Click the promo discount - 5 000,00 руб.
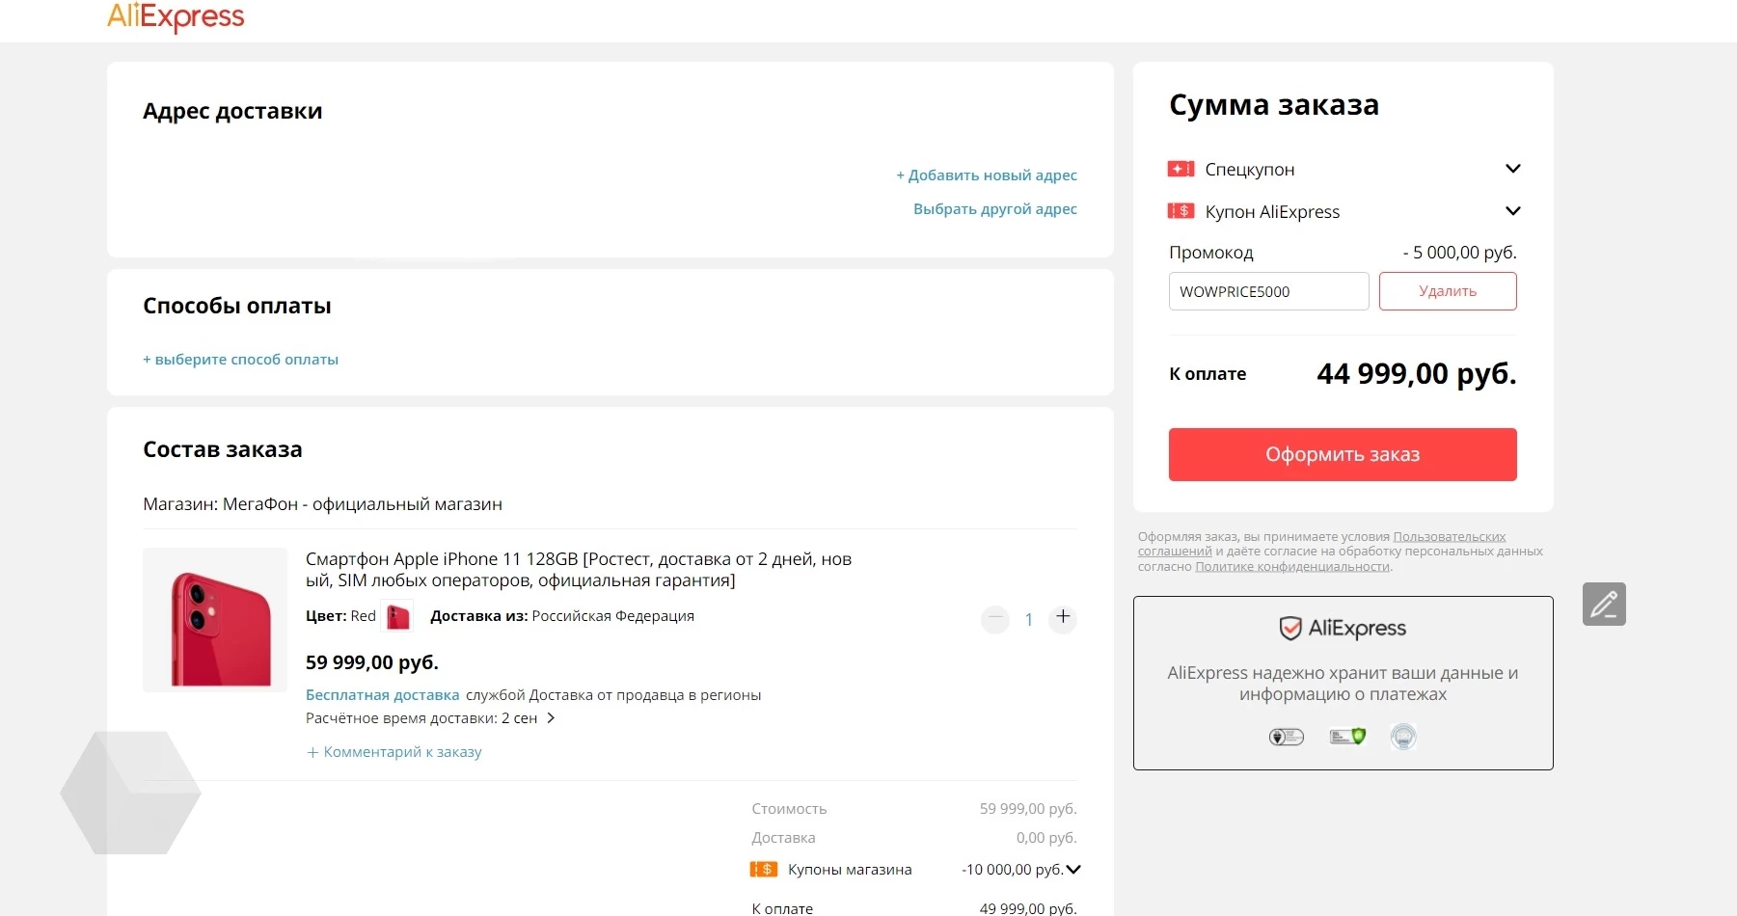Image resolution: width=1737 pixels, height=916 pixels. point(1459,253)
